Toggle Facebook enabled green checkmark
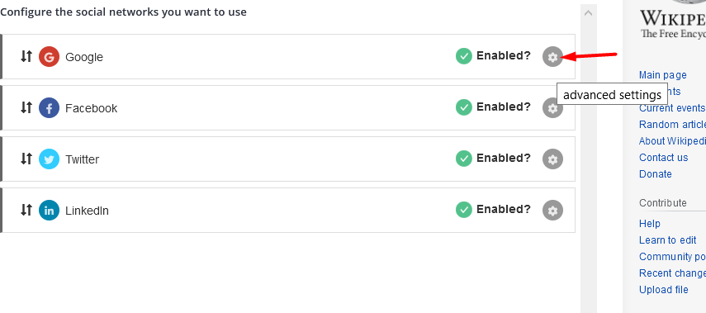 [463, 107]
